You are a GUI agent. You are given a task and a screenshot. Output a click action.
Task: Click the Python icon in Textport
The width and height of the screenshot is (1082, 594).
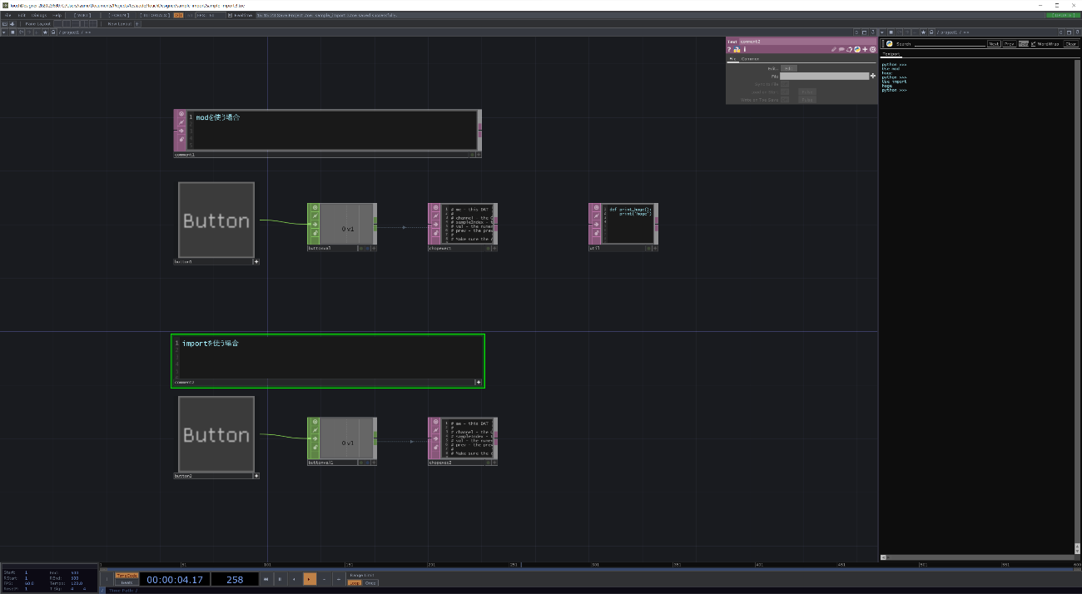[889, 43]
